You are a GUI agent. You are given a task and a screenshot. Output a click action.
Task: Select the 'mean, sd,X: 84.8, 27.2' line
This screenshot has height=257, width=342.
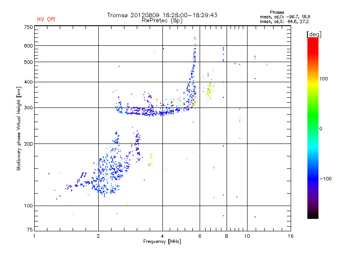284,21
